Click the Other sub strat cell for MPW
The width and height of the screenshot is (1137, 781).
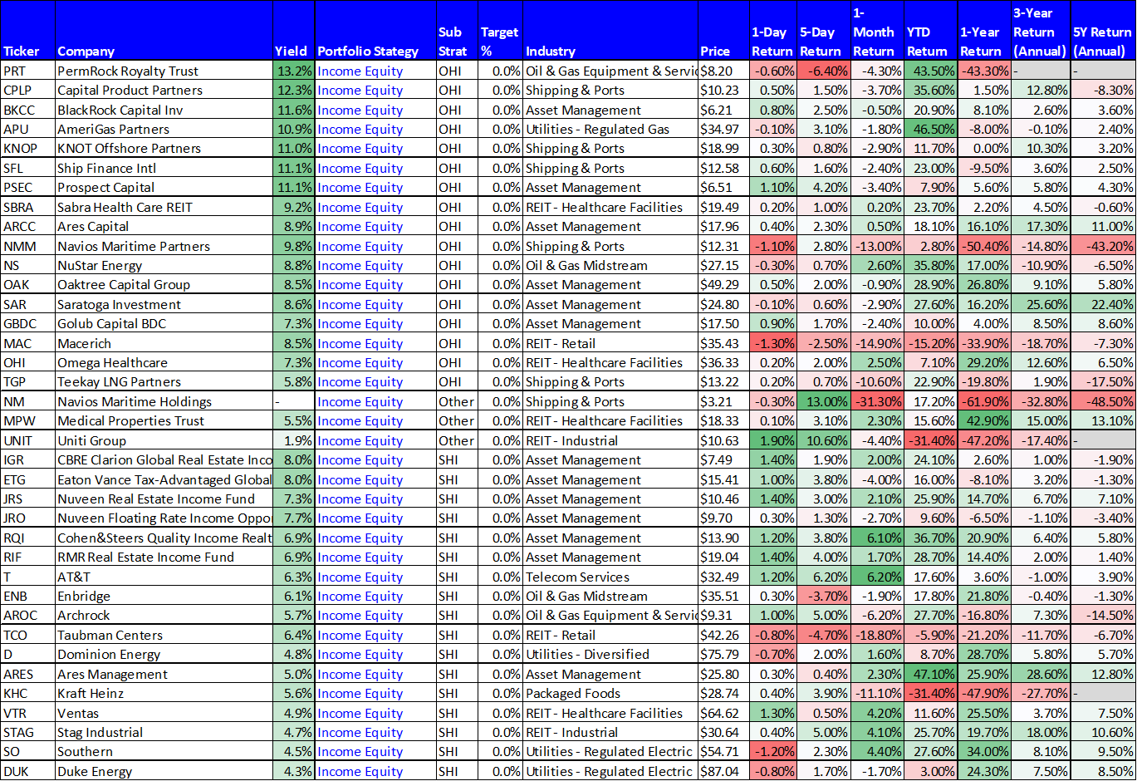[458, 421]
